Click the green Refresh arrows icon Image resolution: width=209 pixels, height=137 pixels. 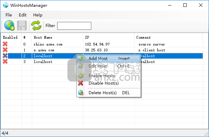coord(36,25)
